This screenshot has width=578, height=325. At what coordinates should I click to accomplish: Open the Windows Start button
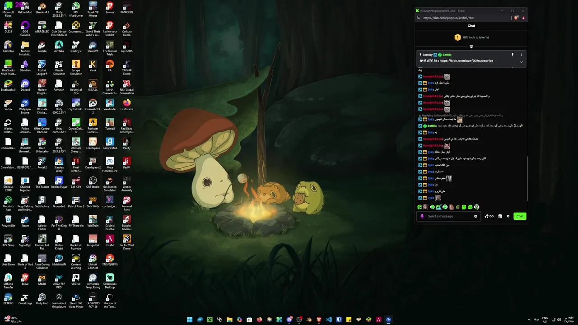[190, 320]
